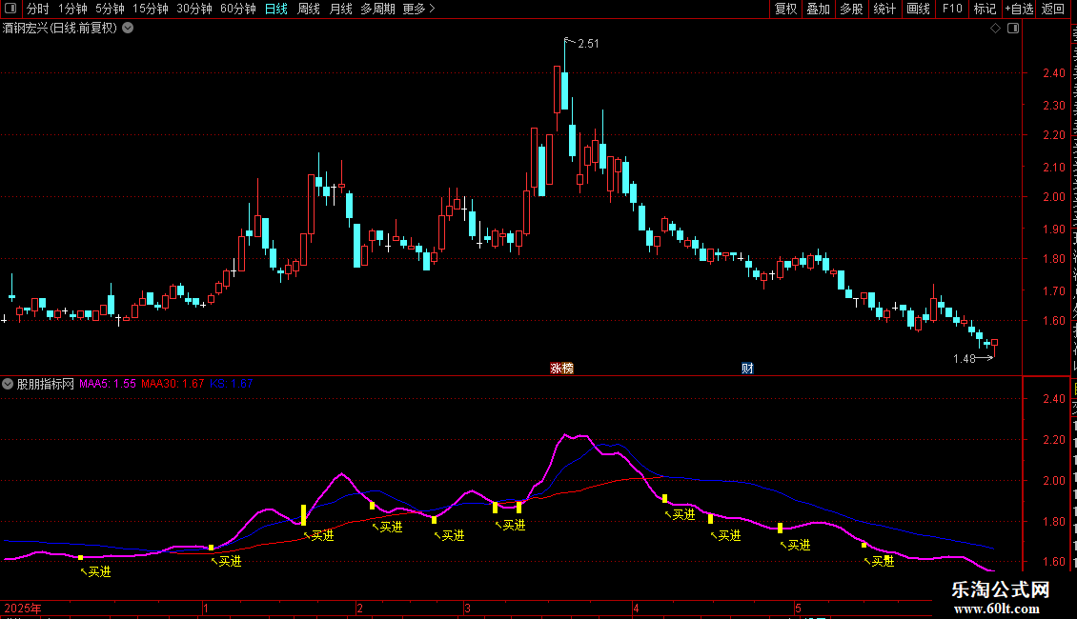Viewport: 1077px width, 619px height.
Task: Select the 日线 daily chart tab
Action: [x=276, y=9]
